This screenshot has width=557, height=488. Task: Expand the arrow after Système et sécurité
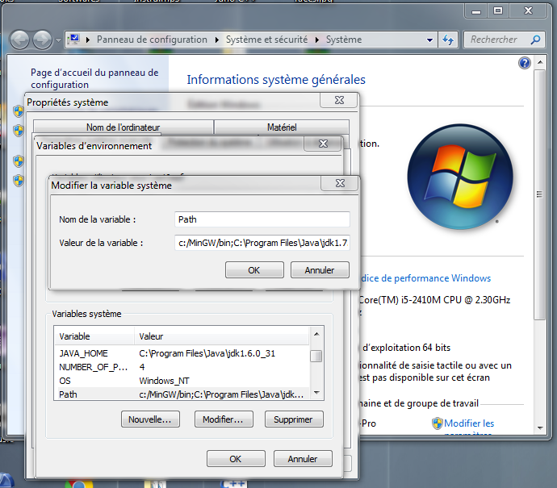(317, 40)
